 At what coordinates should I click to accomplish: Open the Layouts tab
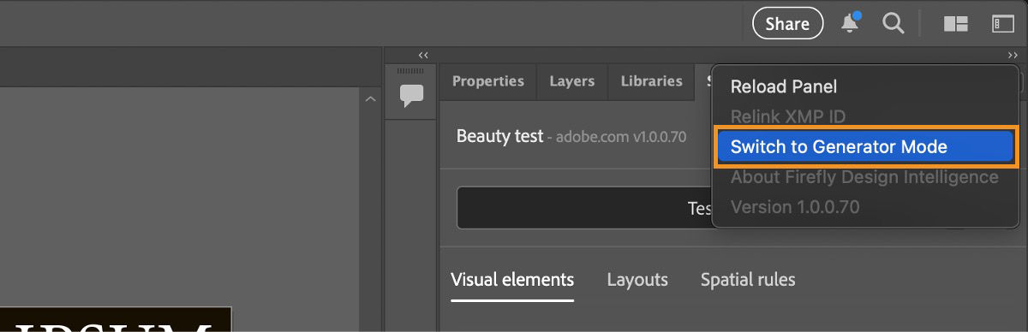(x=637, y=280)
